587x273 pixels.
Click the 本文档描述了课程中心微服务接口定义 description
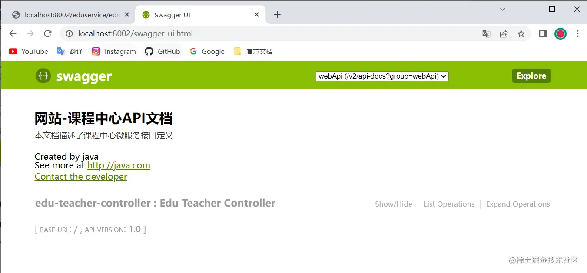(x=104, y=136)
